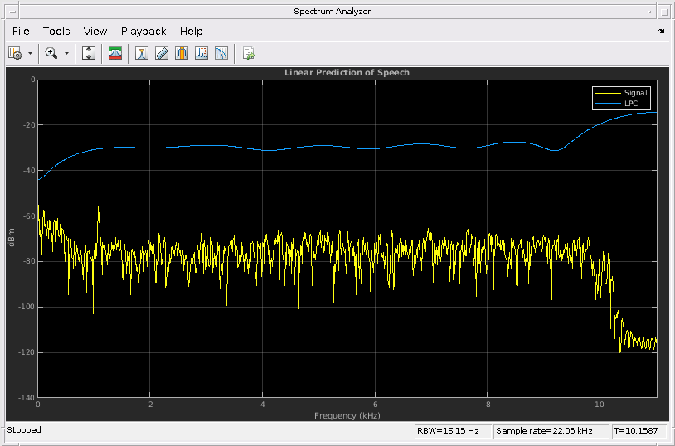Open the Spectrum Settings panel icon
Image resolution: width=675 pixels, height=446 pixels.
point(115,53)
